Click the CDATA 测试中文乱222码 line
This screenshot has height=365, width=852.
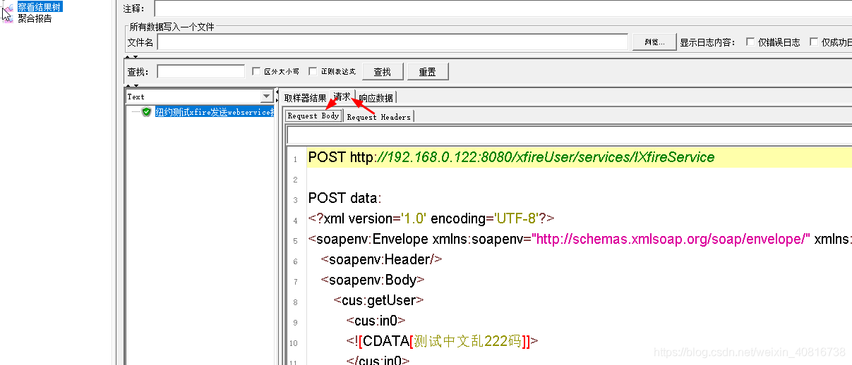[x=443, y=341]
